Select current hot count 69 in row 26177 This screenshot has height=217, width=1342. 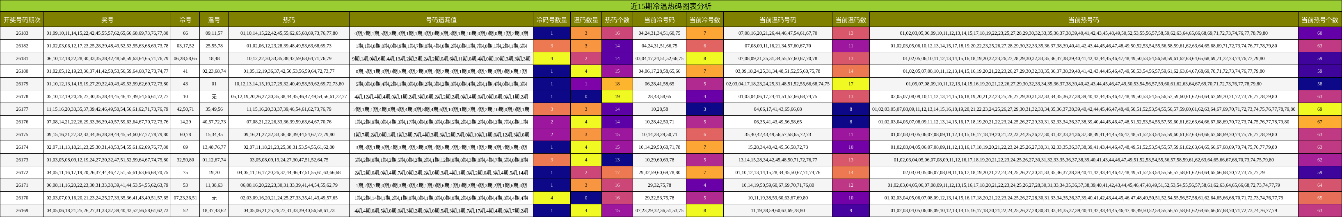1319,110
